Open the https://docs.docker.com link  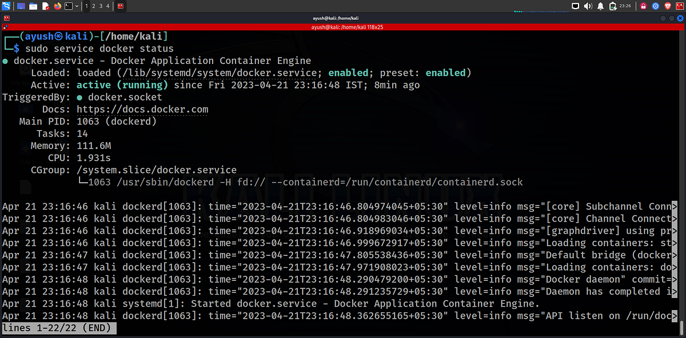(142, 109)
